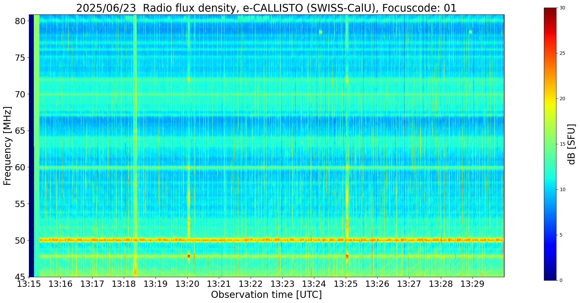580x303 pixels.
Task: Click the vertical green streak at 13:18
Action: tap(135, 146)
